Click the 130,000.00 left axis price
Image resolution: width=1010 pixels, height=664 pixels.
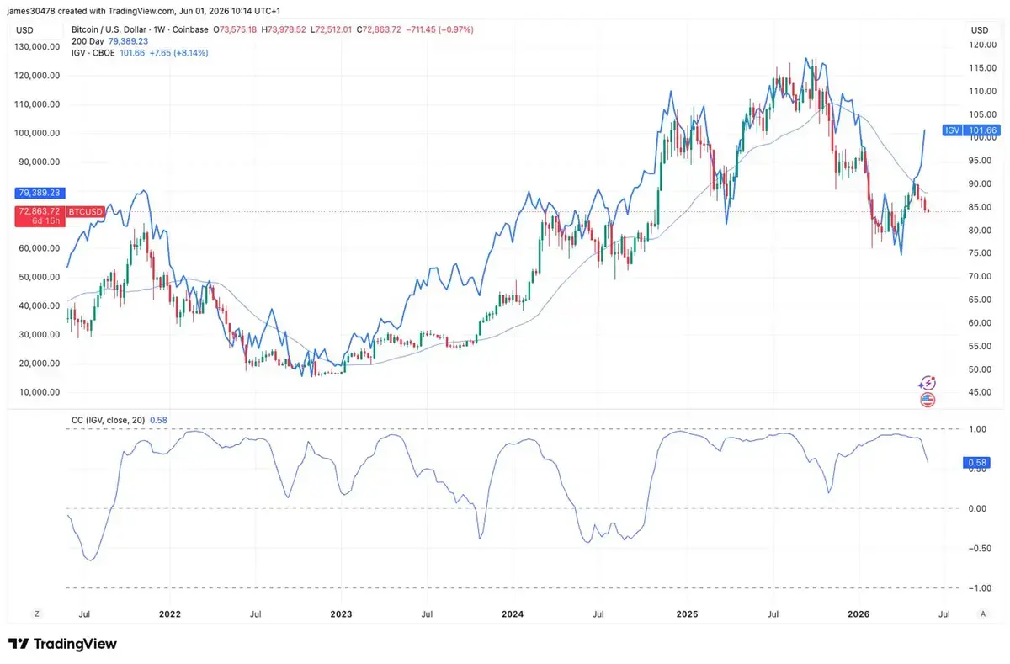click(x=38, y=47)
